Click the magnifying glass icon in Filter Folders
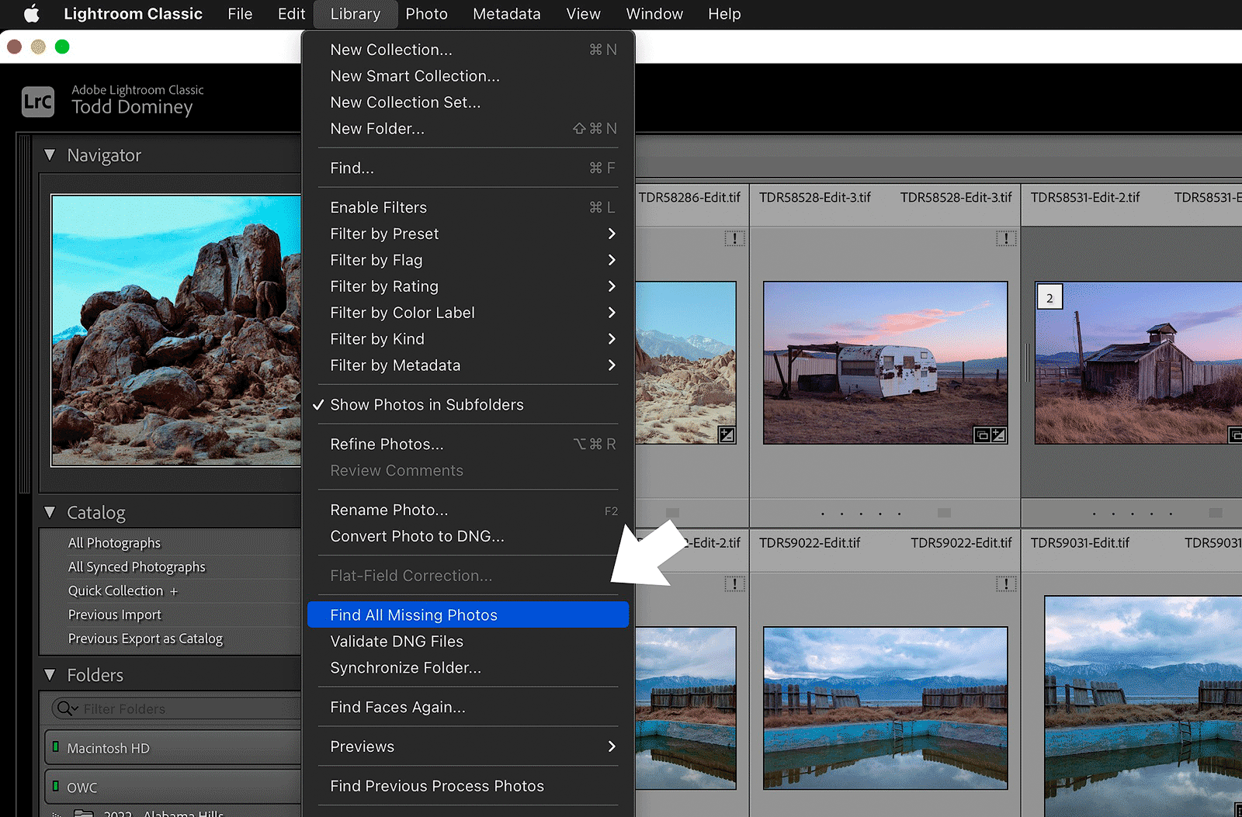Image resolution: width=1242 pixels, height=817 pixels. (x=64, y=708)
